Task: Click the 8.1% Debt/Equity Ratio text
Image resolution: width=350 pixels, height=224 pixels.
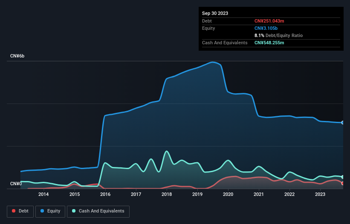Action: (x=278, y=35)
